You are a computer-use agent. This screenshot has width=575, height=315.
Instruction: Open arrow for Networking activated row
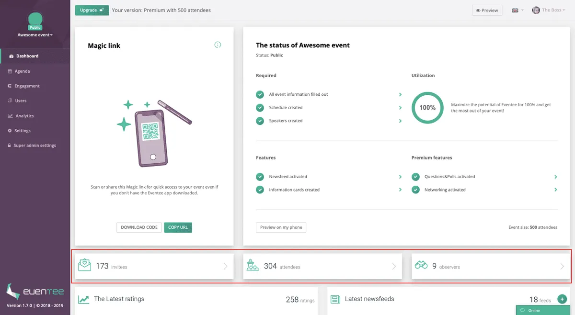[556, 190]
